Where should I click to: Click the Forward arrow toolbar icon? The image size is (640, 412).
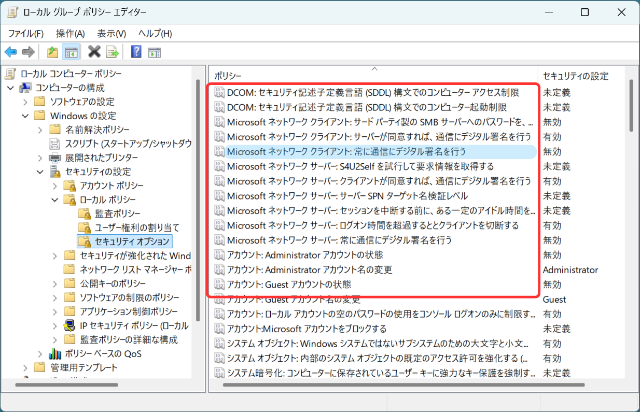29,52
